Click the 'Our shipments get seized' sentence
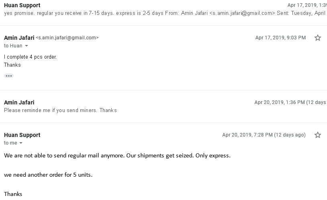The height and width of the screenshot is (200, 327). [x=160, y=155]
